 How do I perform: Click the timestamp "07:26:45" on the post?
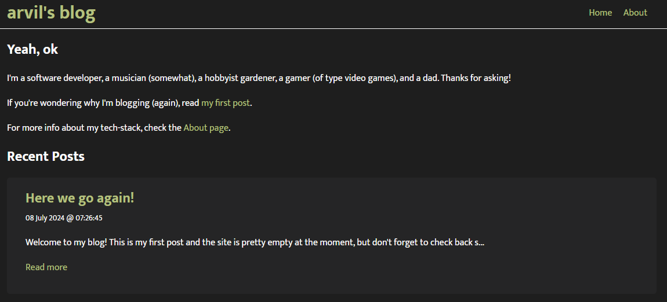(89, 218)
